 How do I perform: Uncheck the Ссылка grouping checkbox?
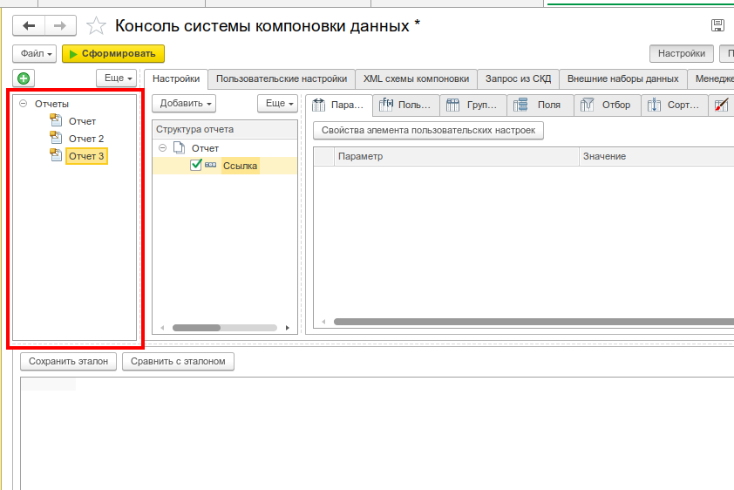(x=195, y=165)
